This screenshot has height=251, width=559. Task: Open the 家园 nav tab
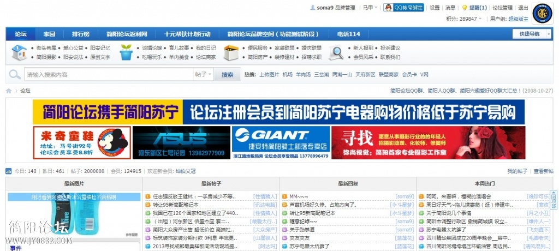tap(49, 34)
